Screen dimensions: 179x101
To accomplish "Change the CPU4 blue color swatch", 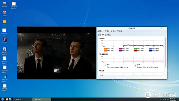I will tap(150, 49).
